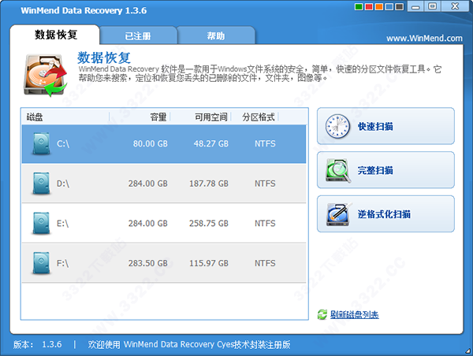This screenshot has height=356, width=473.
Task: Click the 80.00 GB capacity value
Action: tap(151, 144)
